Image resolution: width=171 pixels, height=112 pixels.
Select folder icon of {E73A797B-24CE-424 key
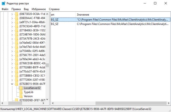[16, 39]
